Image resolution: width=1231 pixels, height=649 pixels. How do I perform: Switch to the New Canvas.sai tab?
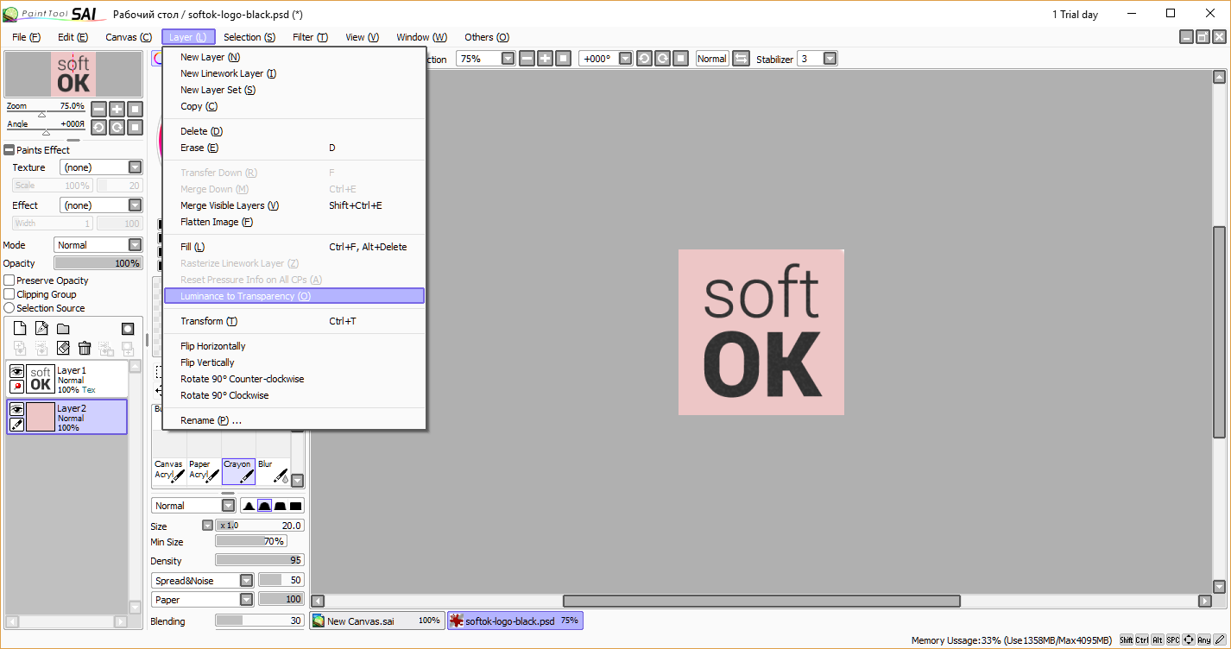tap(376, 621)
